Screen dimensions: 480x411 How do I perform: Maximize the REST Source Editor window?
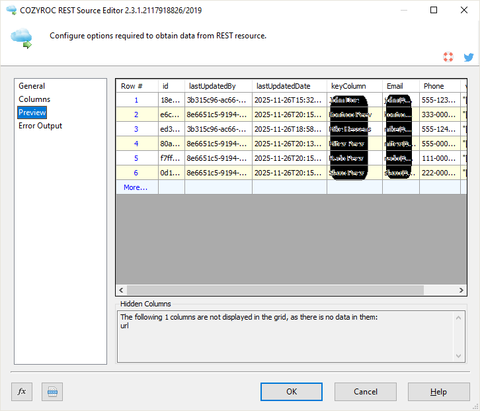point(434,10)
